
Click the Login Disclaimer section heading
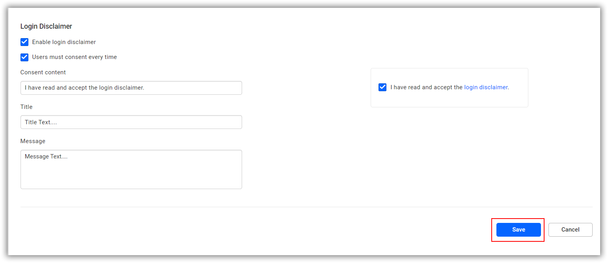coord(46,26)
